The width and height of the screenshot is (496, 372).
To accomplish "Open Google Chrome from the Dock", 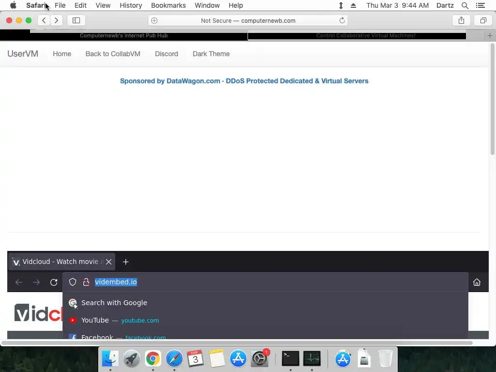I will tap(153, 359).
